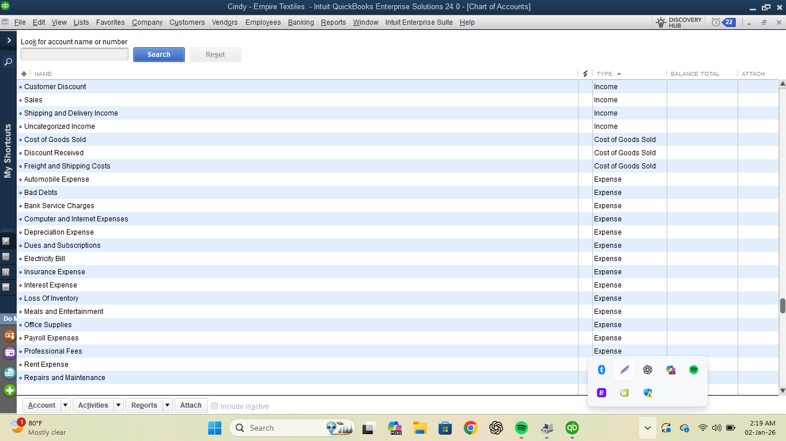Click the vertical scrollbar thumb
This screenshot has height=441, width=786.
coord(783,306)
